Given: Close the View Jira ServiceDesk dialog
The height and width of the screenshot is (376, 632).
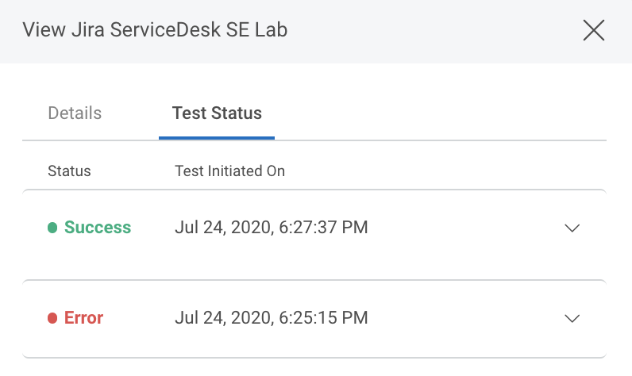Looking at the screenshot, I should pyautogui.click(x=594, y=31).
